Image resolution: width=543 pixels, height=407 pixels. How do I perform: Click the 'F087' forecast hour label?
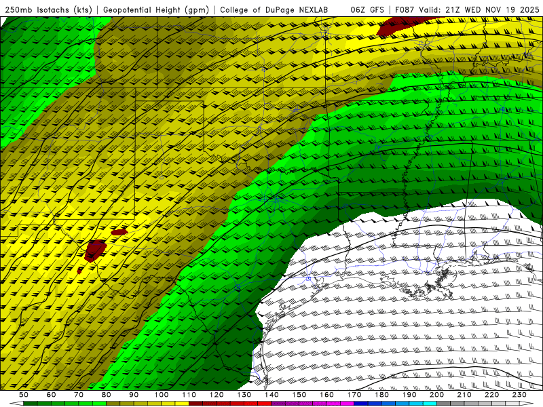point(405,9)
